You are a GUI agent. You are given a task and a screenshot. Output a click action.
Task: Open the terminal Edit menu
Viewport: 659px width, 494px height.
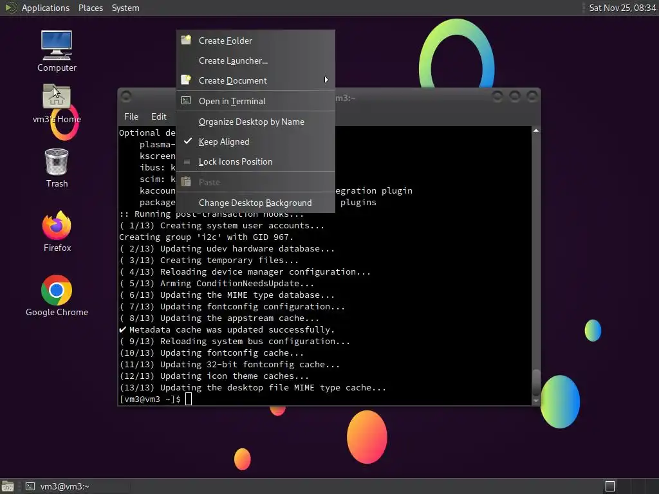[158, 117]
